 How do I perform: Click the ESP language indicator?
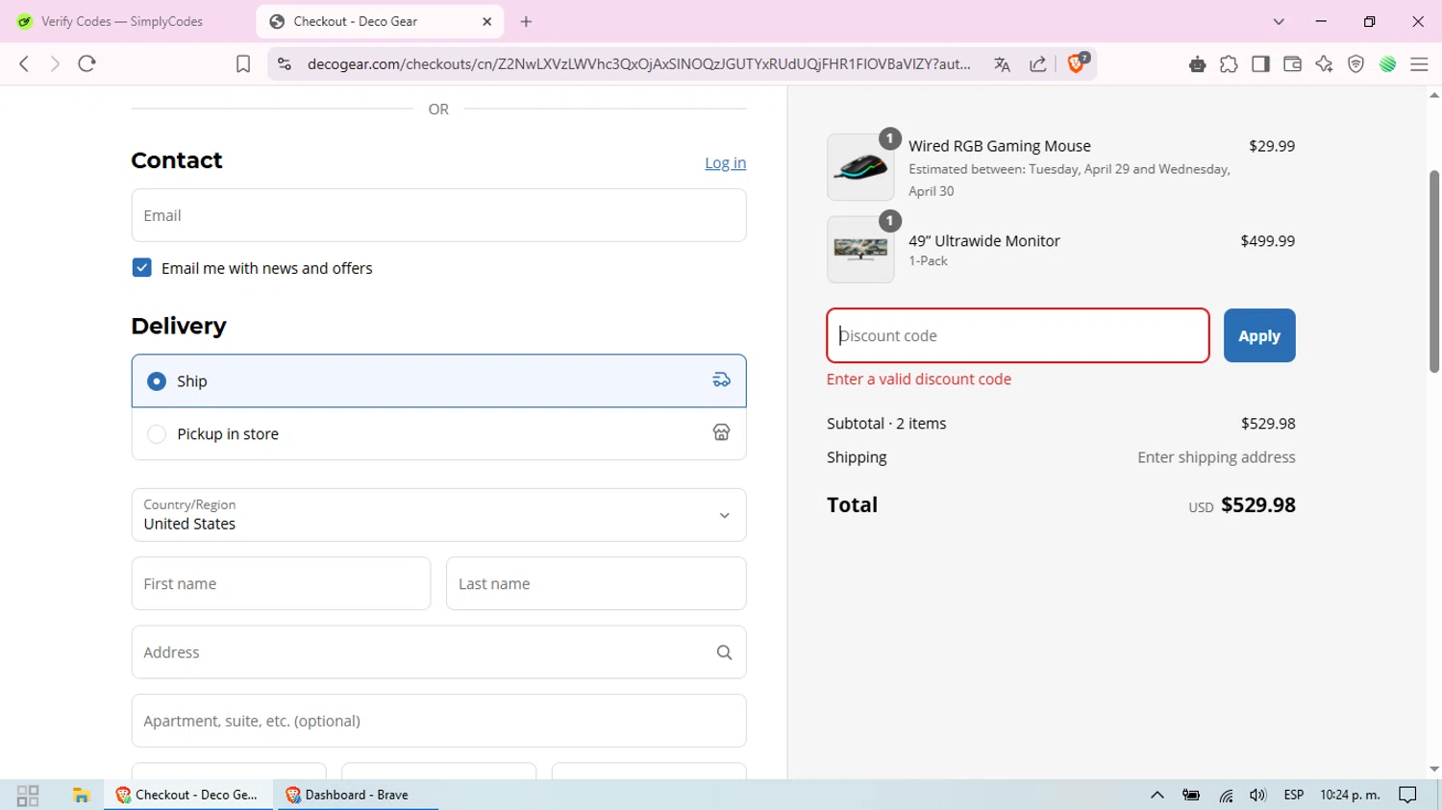(1294, 795)
